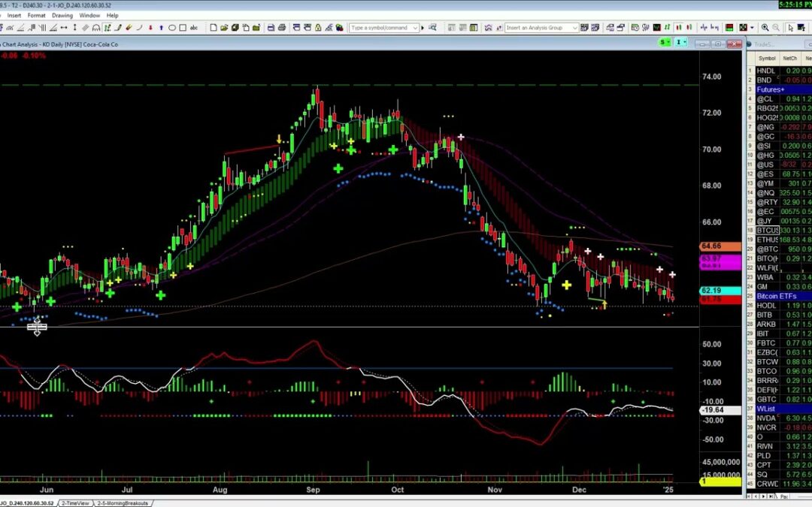Image resolution: width=812 pixels, height=507 pixels.
Task: Select the NVDA row in watchlist
Action: (765, 418)
